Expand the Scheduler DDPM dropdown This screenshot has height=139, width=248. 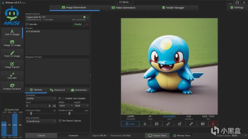click(x=41, y=98)
